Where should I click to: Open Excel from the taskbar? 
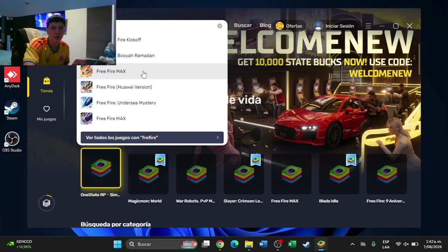click(292, 244)
